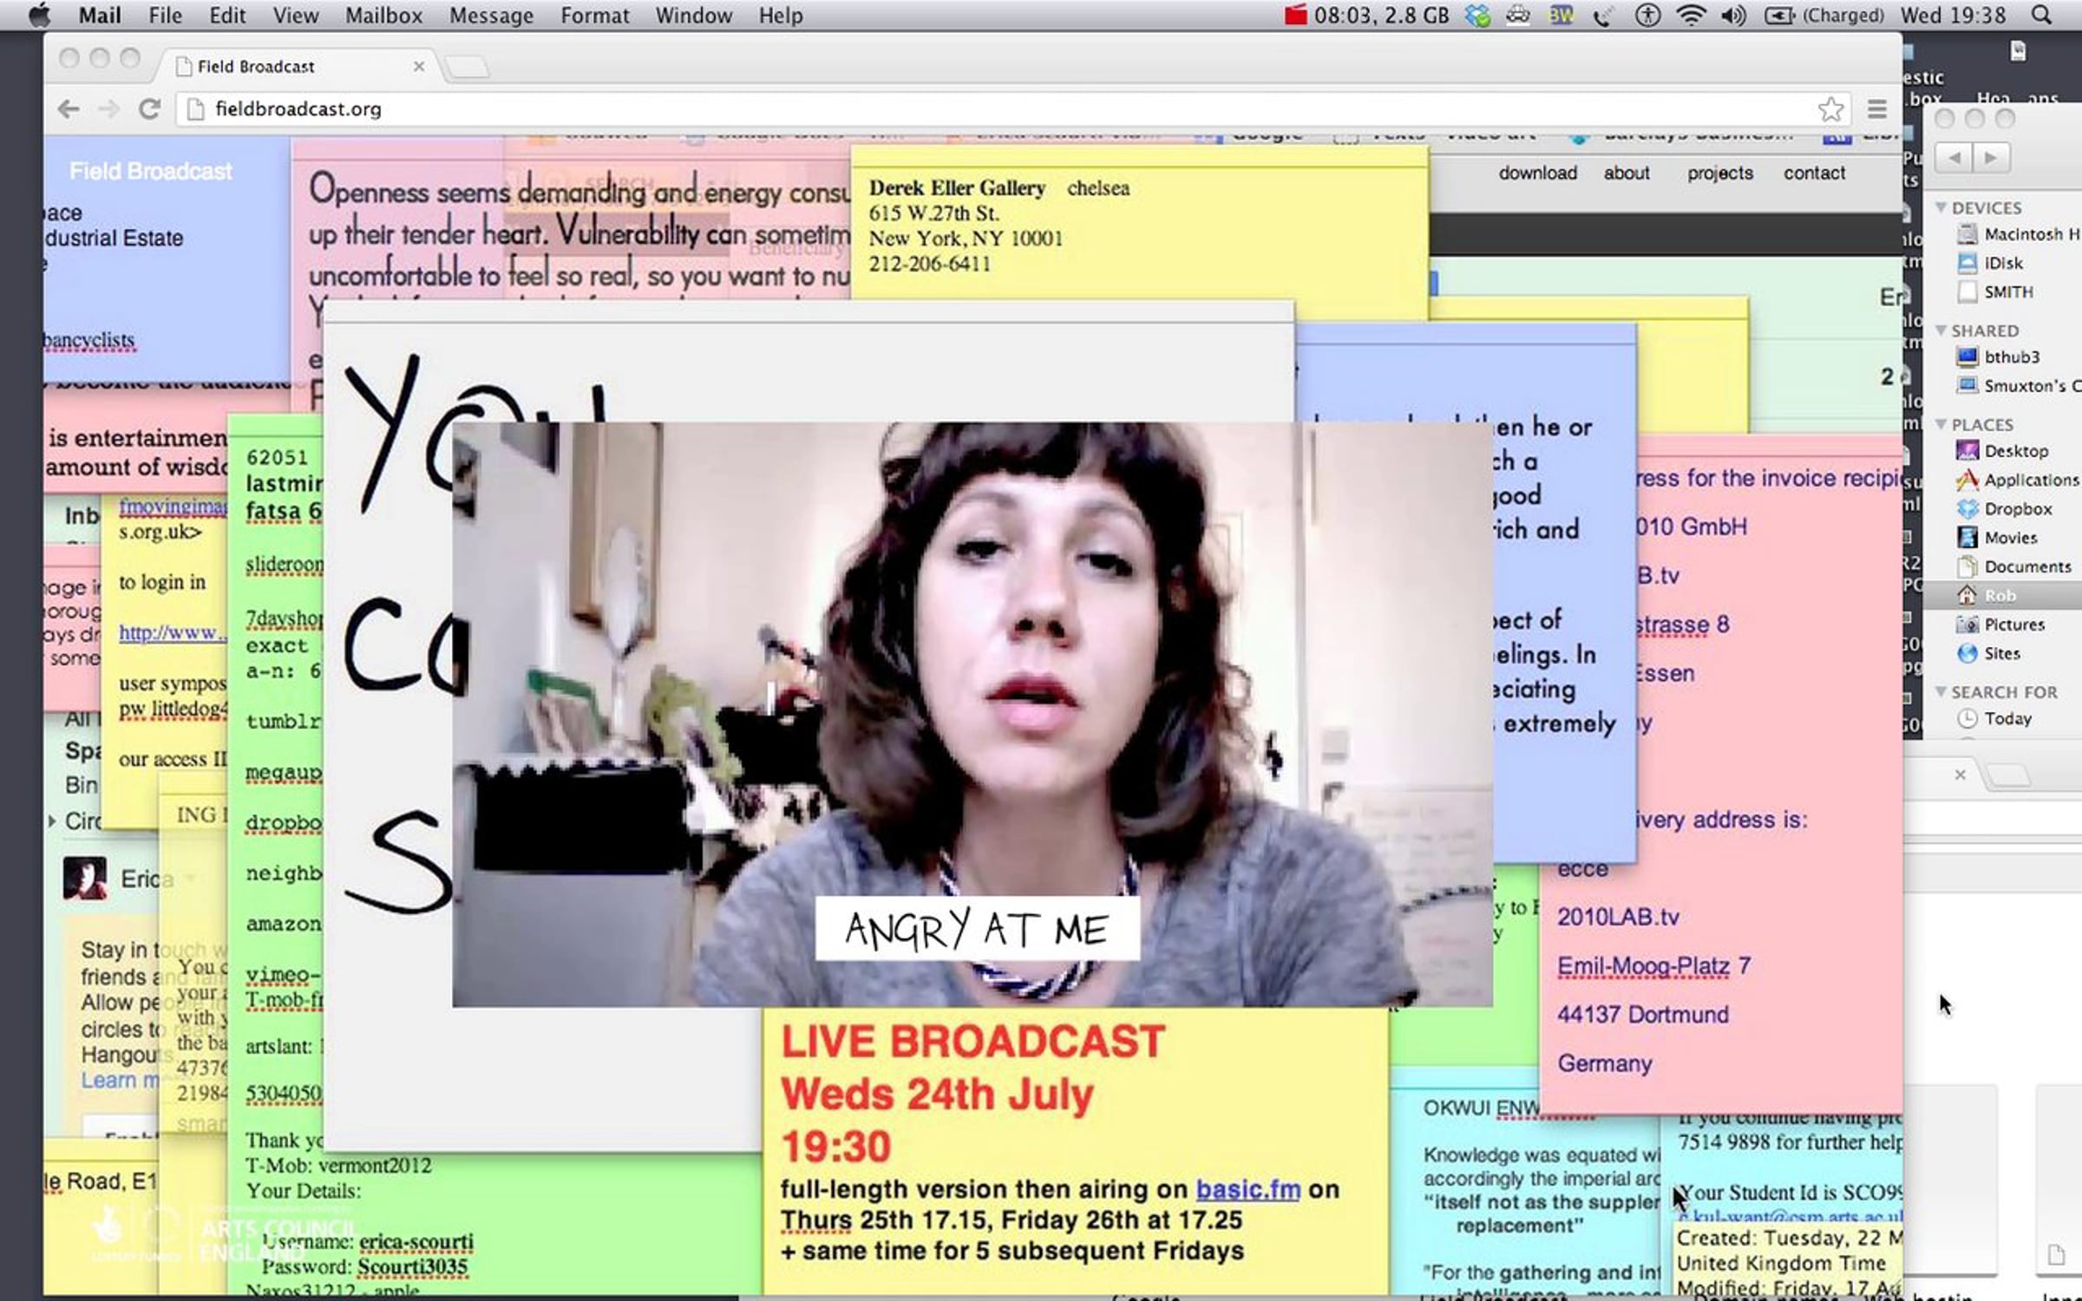Viewport: 2082px width, 1301px height.
Task: Open the File menu
Action: (165, 16)
